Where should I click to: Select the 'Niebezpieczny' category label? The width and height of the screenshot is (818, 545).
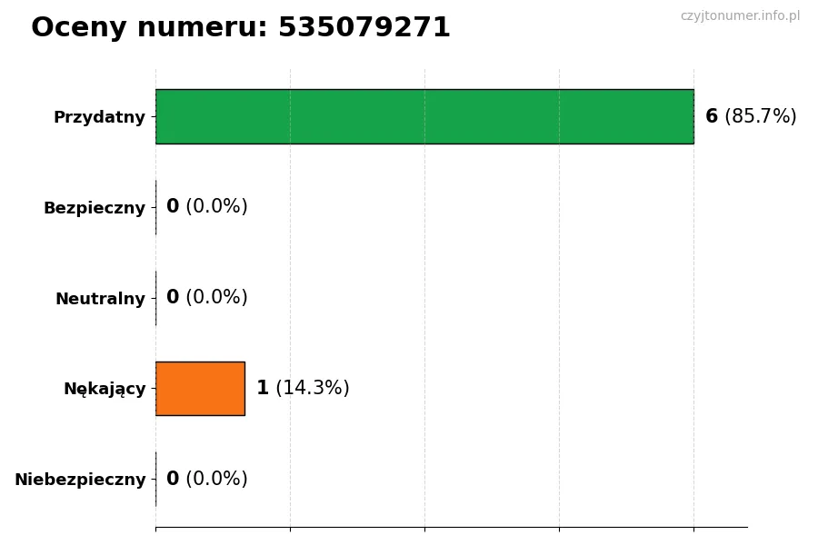point(80,480)
